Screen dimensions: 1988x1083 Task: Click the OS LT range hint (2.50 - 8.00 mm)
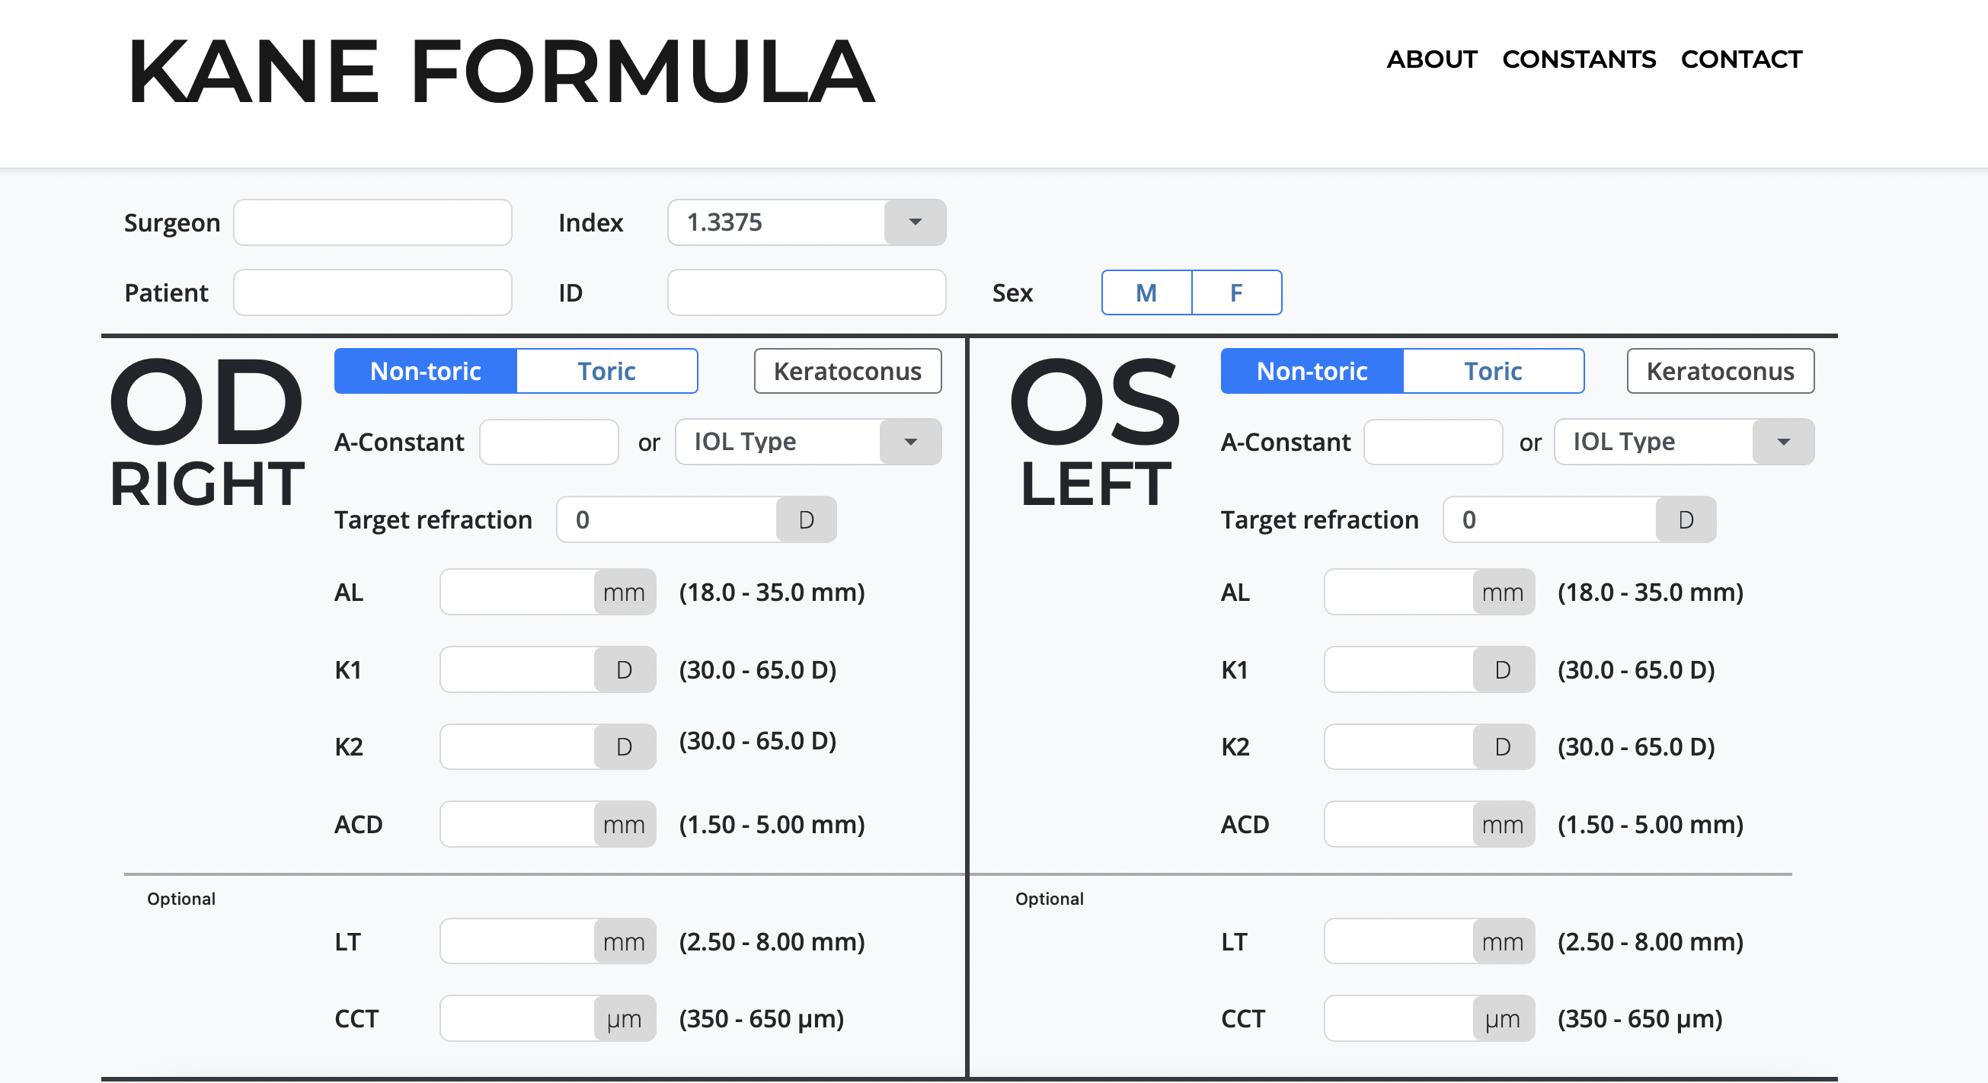pyautogui.click(x=1651, y=942)
